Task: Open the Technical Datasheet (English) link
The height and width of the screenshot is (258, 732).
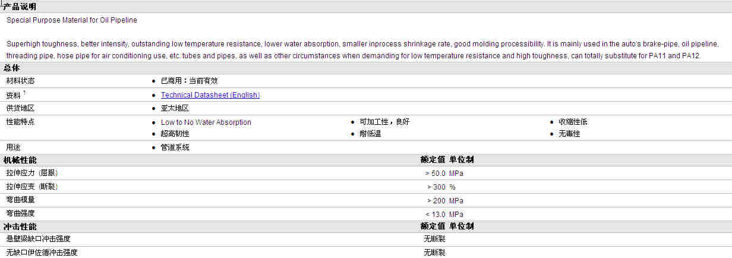Action: coord(210,95)
